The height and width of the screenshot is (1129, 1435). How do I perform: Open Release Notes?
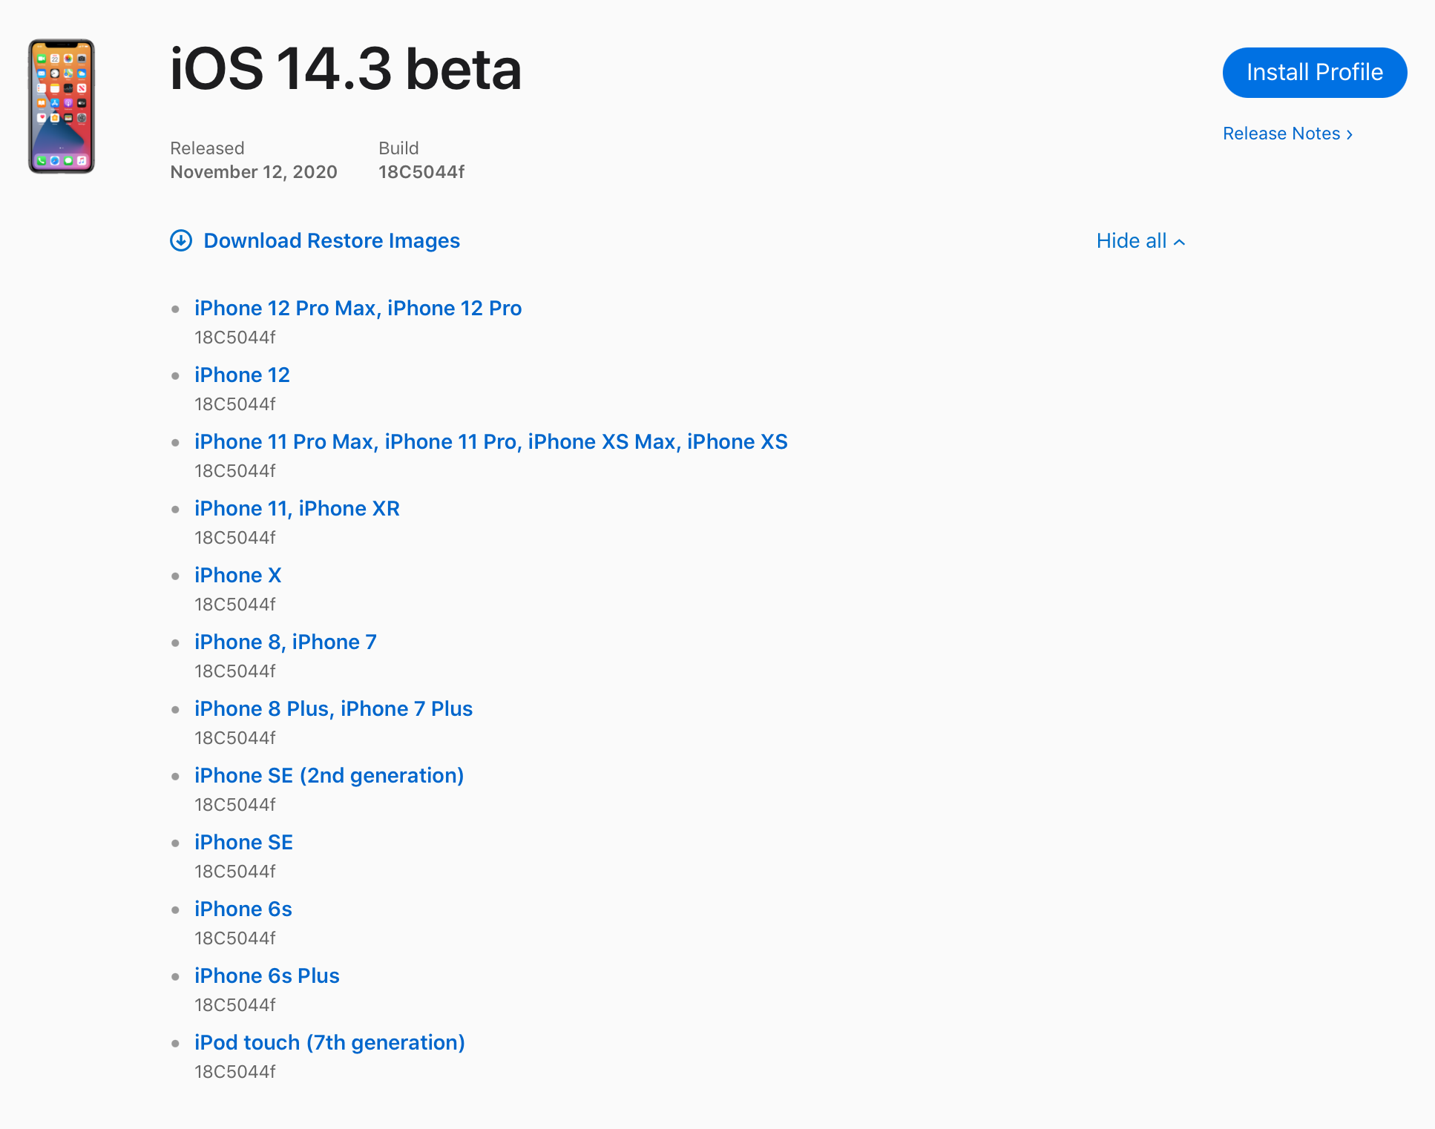coord(1283,134)
